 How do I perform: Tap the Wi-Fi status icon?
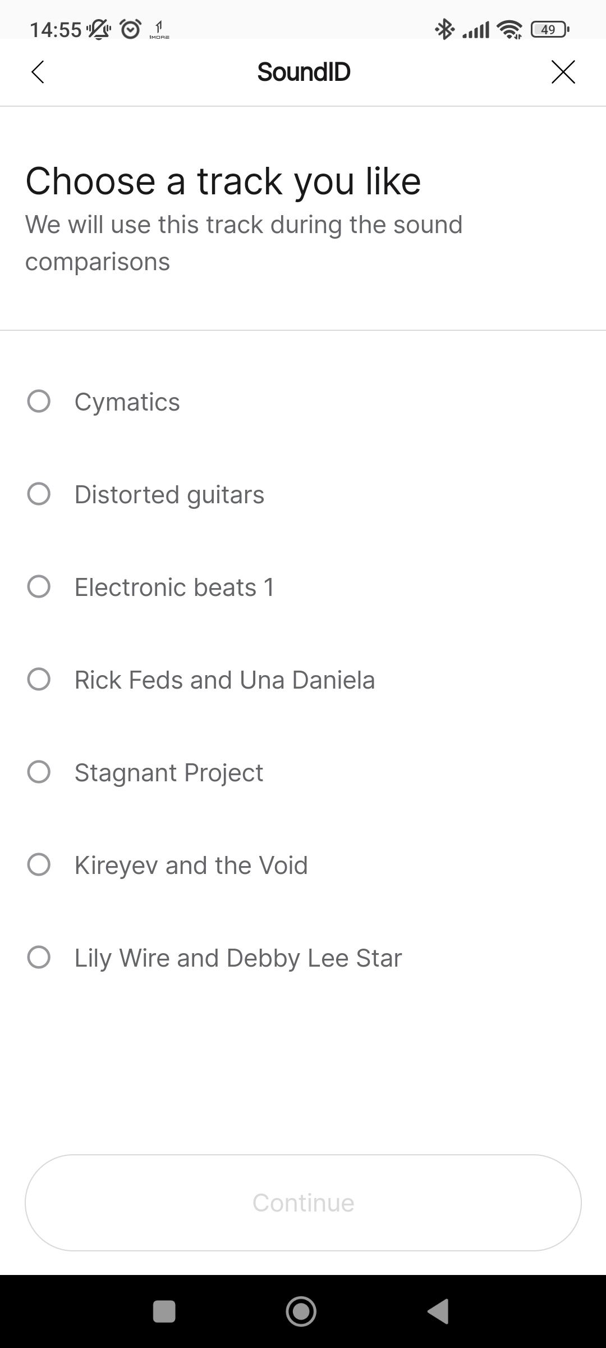tap(509, 29)
